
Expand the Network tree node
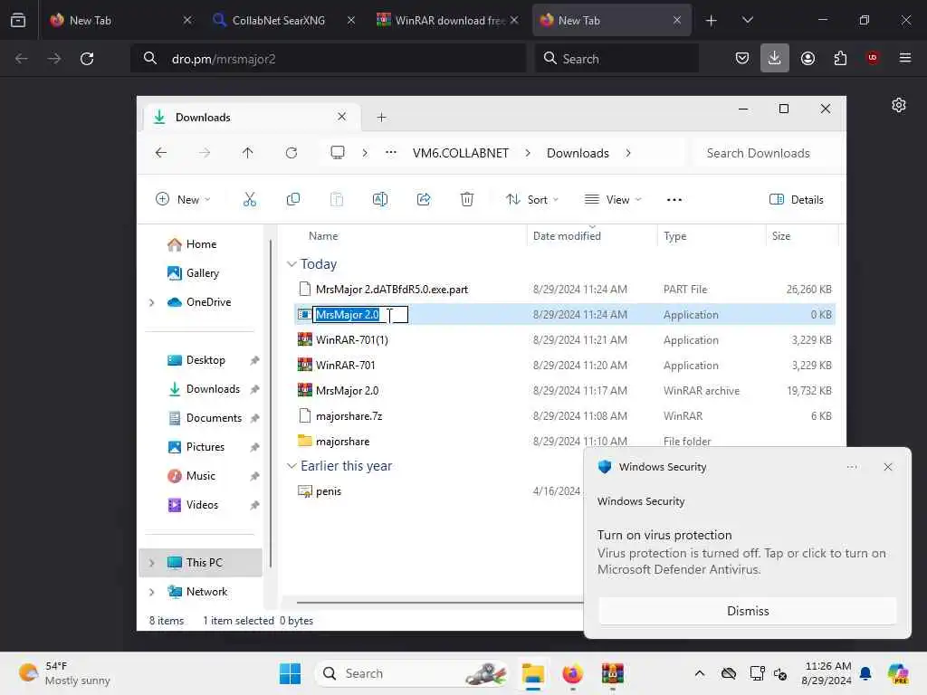click(152, 592)
